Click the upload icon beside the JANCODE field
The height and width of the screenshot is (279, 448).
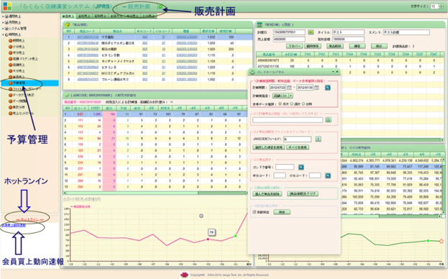[x=318, y=139]
